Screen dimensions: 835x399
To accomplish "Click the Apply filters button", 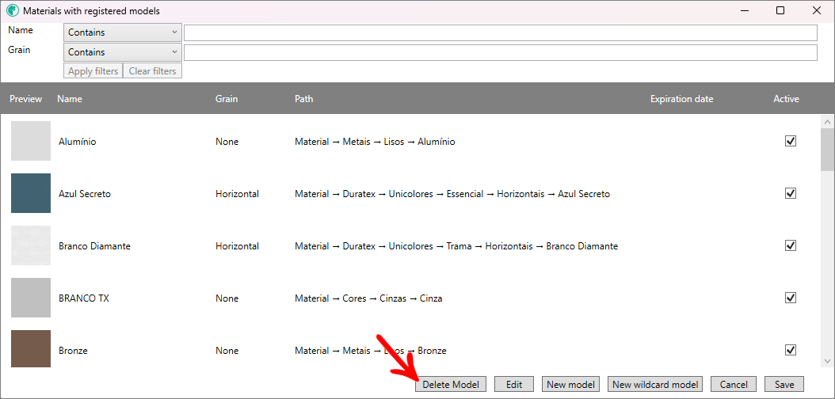I will pyautogui.click(x=93, y=70).
